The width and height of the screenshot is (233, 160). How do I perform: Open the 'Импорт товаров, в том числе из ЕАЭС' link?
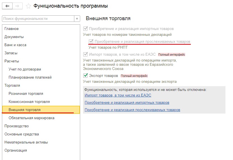[x=118, y=95]
